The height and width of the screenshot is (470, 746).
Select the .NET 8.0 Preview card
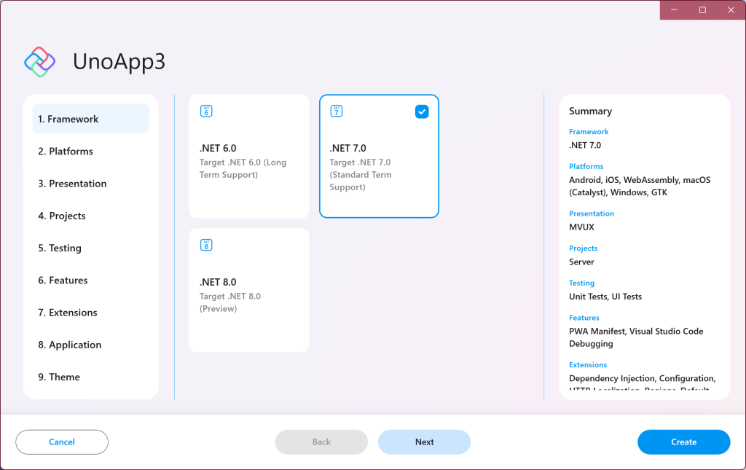[248, 289]
